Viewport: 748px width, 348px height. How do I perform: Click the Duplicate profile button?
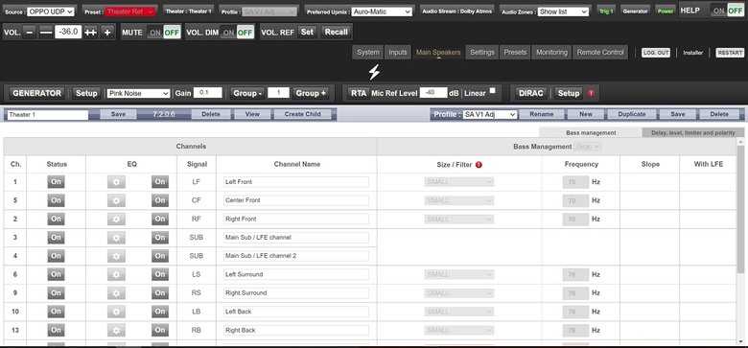point(632,114)
